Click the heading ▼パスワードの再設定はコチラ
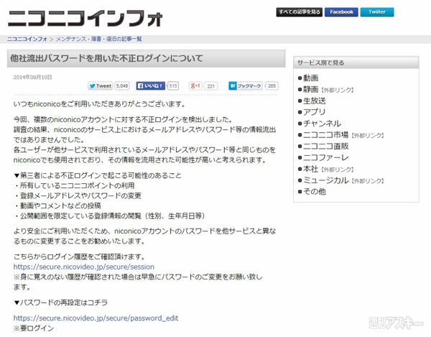This screenshot has width=431, height=337. pos(60,303)
